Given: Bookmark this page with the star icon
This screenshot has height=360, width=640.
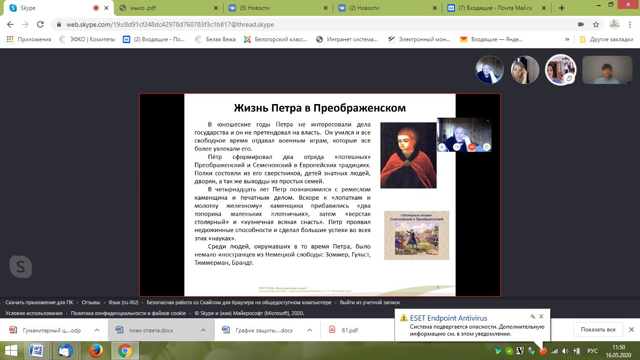Looking at the screenshot, I should coord(596,24).
